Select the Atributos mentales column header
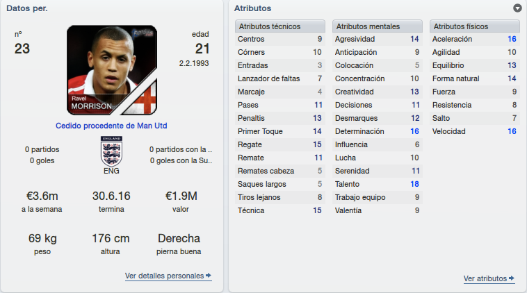Screen dimensions: 527x293 [x=377, y=26]
